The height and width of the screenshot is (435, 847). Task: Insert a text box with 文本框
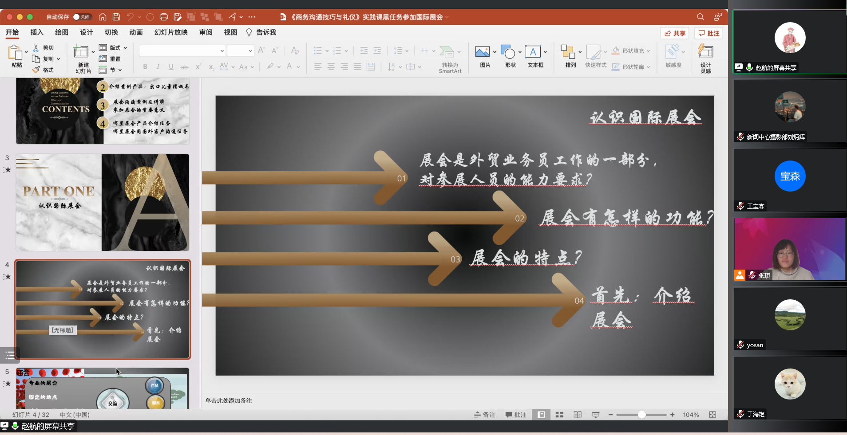(533, 52)
